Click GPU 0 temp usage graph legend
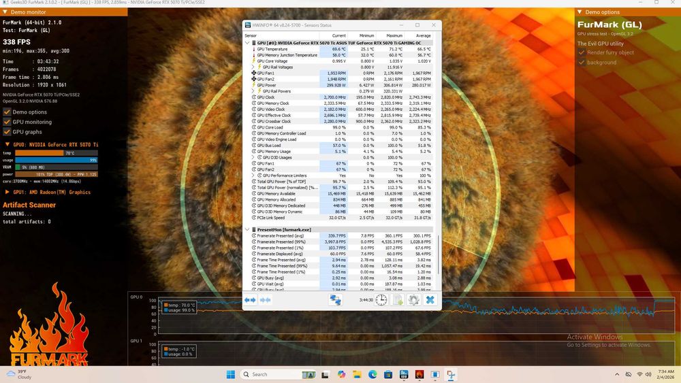Image resolution: width=681 pixels, height=383 pixels. pos(179,307)
